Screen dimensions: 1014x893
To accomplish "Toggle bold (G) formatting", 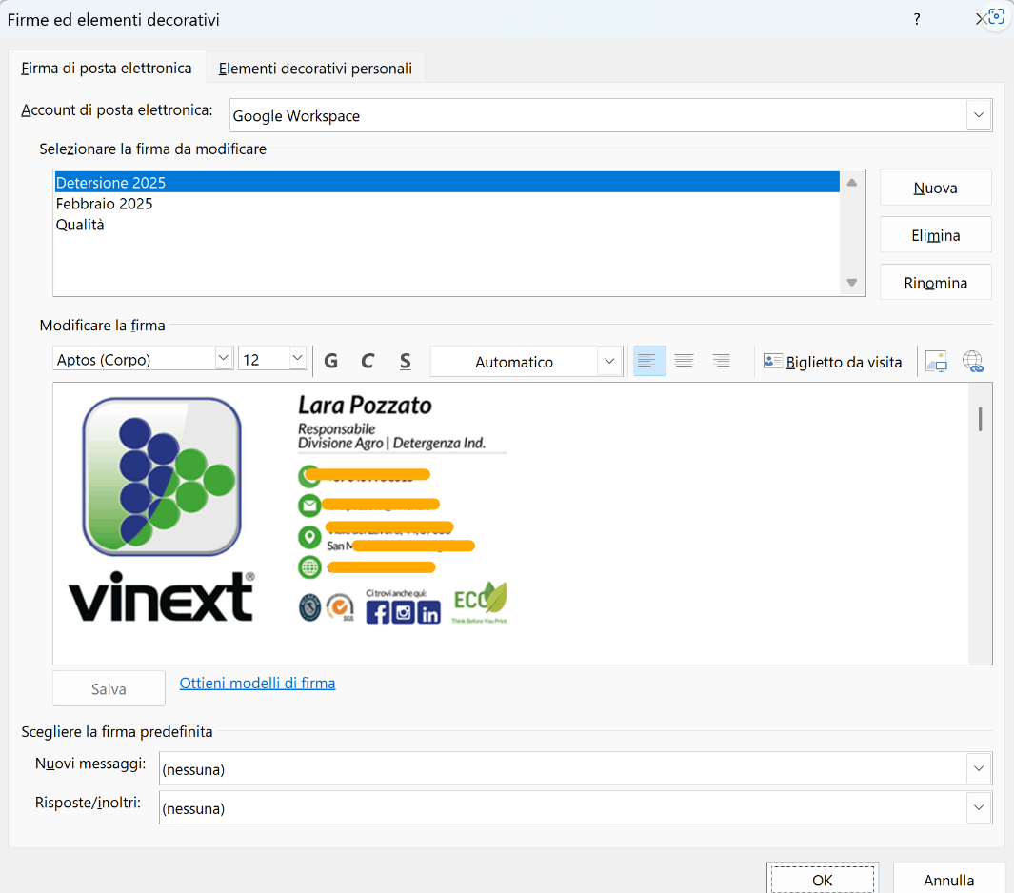I will [x=331, y=361].
